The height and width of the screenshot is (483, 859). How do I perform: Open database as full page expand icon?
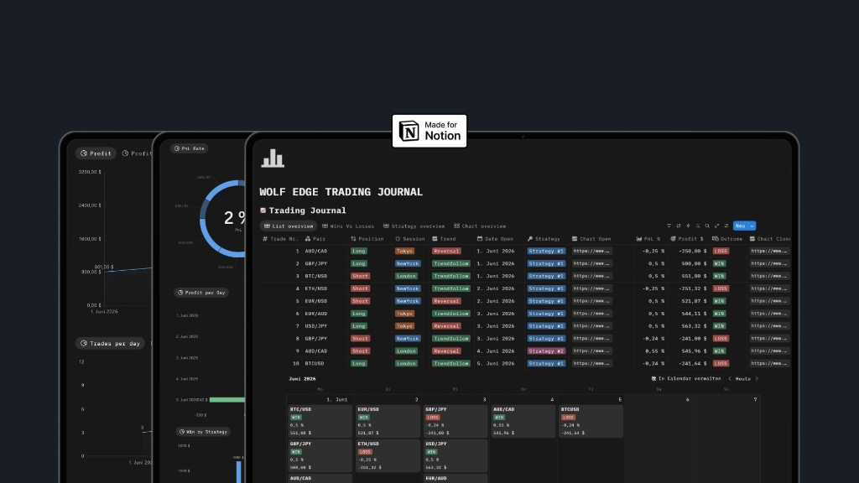[716, 226]
